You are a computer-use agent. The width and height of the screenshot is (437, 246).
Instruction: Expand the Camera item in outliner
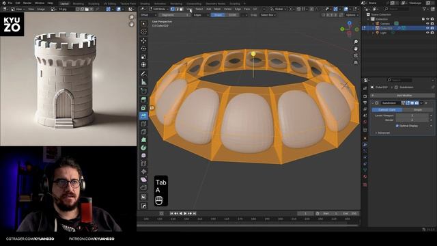click(373, 24)
